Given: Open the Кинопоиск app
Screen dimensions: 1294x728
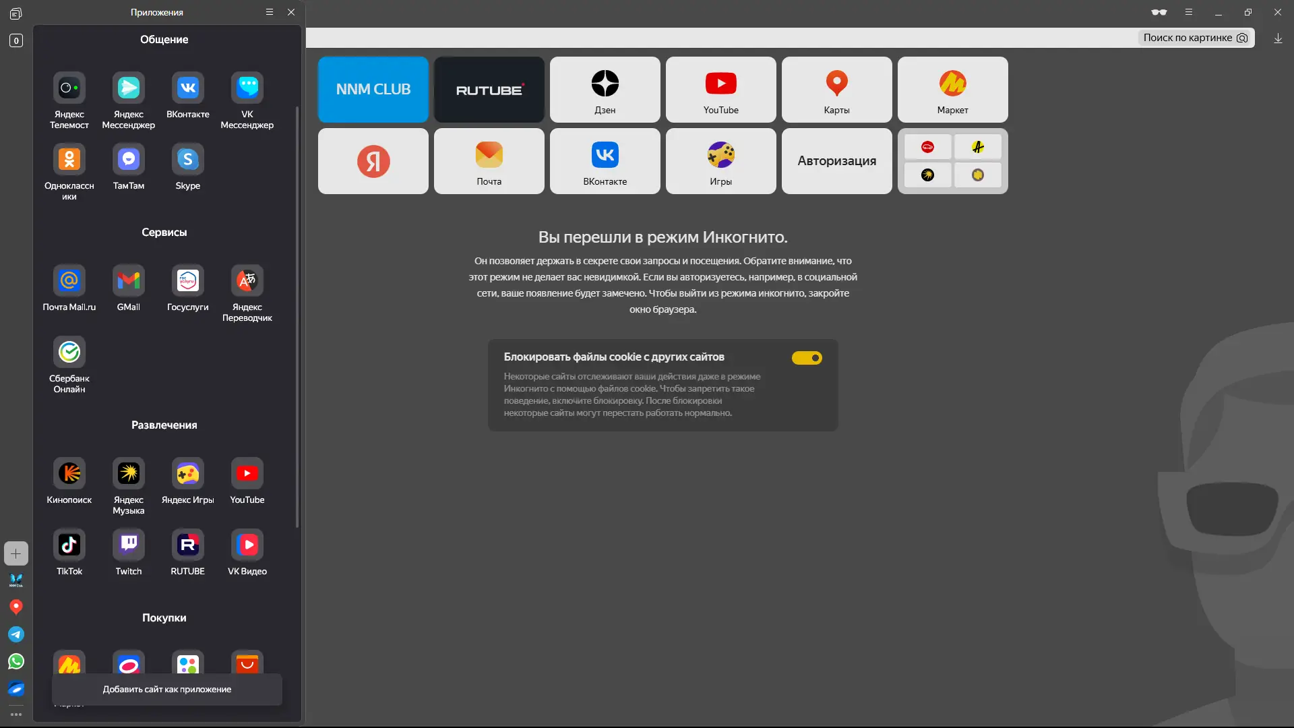Looking at the screenshot, I should [68, 475].
